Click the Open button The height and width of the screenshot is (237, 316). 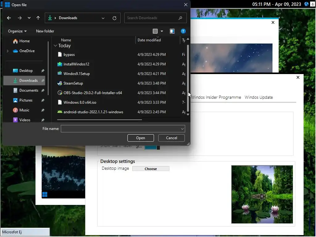point(140,138)
